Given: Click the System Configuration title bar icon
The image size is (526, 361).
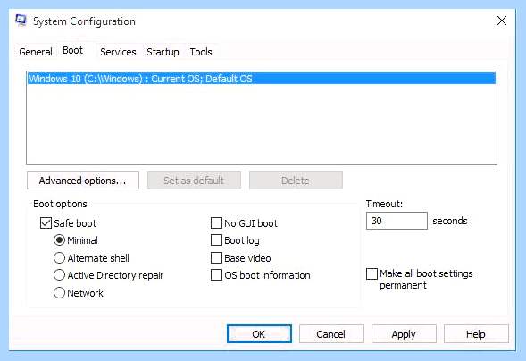Looking at the screenshot, I should tap(21, 21).
